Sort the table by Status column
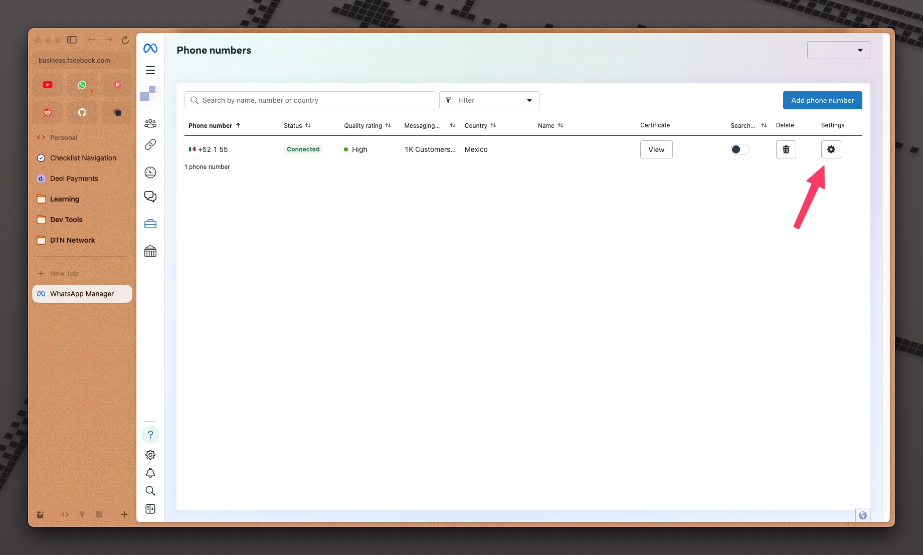Image resolution: width=923 pixels, height=555 pixels. tap(297, 126)
